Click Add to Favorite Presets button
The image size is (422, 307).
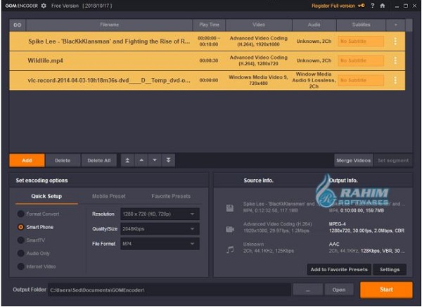coord(339,269)
